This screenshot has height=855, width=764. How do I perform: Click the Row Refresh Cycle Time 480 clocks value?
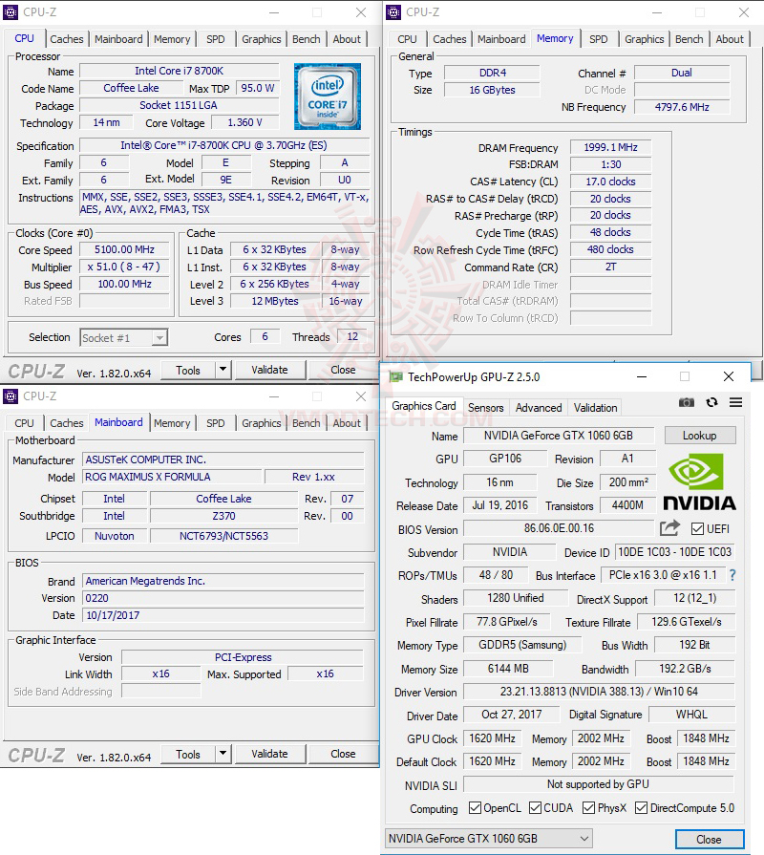610,249
